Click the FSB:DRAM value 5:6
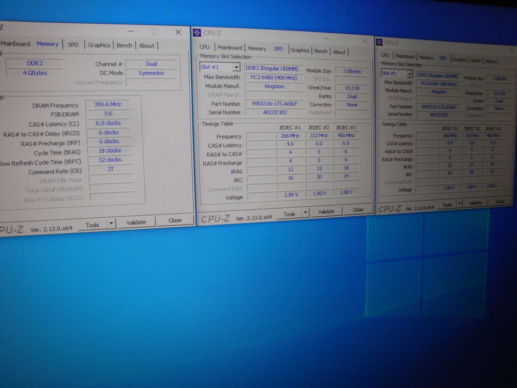This screenshot has width=517, height=388. (x=108, y=114)
